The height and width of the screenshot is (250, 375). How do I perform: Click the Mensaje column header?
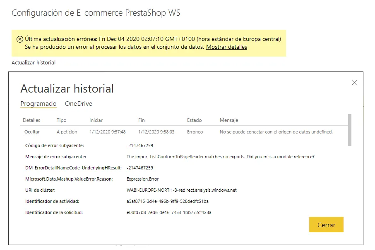[x=229, y=120]
